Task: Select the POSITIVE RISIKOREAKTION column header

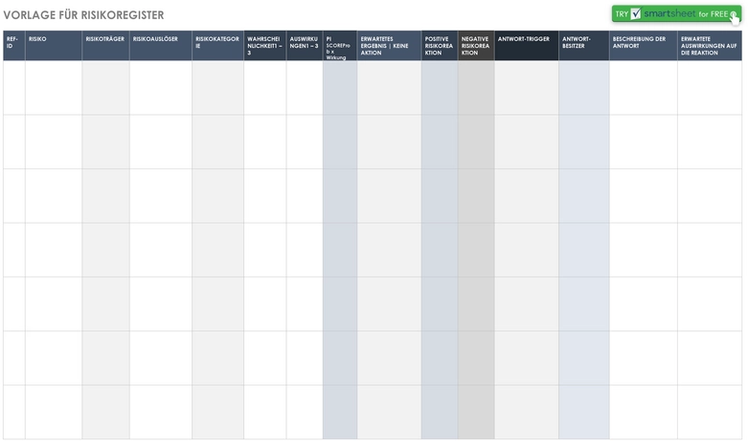Action: point(440,46)
